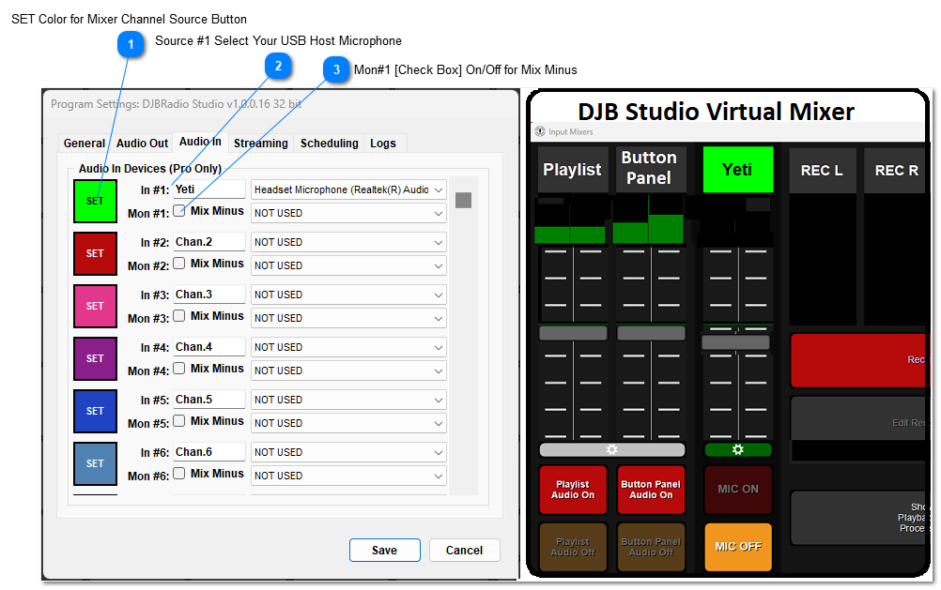
Task: Open the gear settings under the Yeti channel
Action: 737,450
